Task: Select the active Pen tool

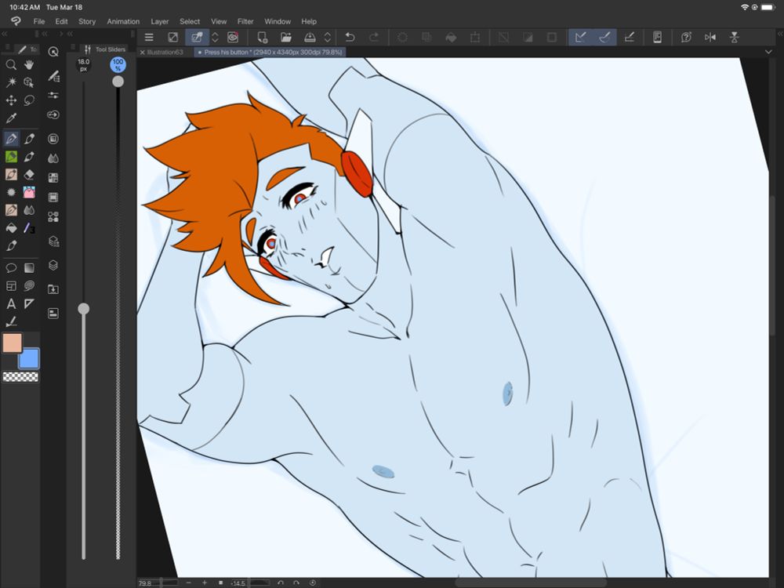Action: 11,139
